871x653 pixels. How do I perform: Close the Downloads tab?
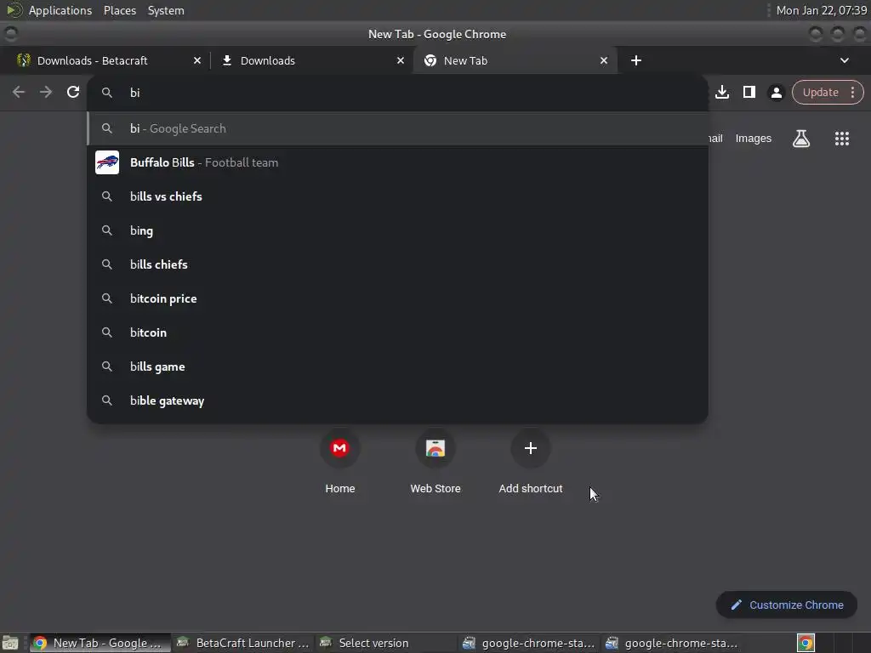click(x=401, y=60)
